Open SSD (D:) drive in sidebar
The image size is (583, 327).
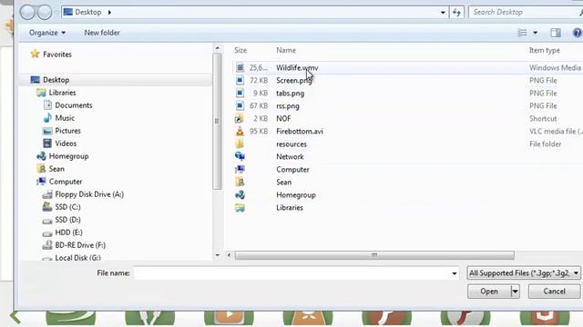click(61, 220)
